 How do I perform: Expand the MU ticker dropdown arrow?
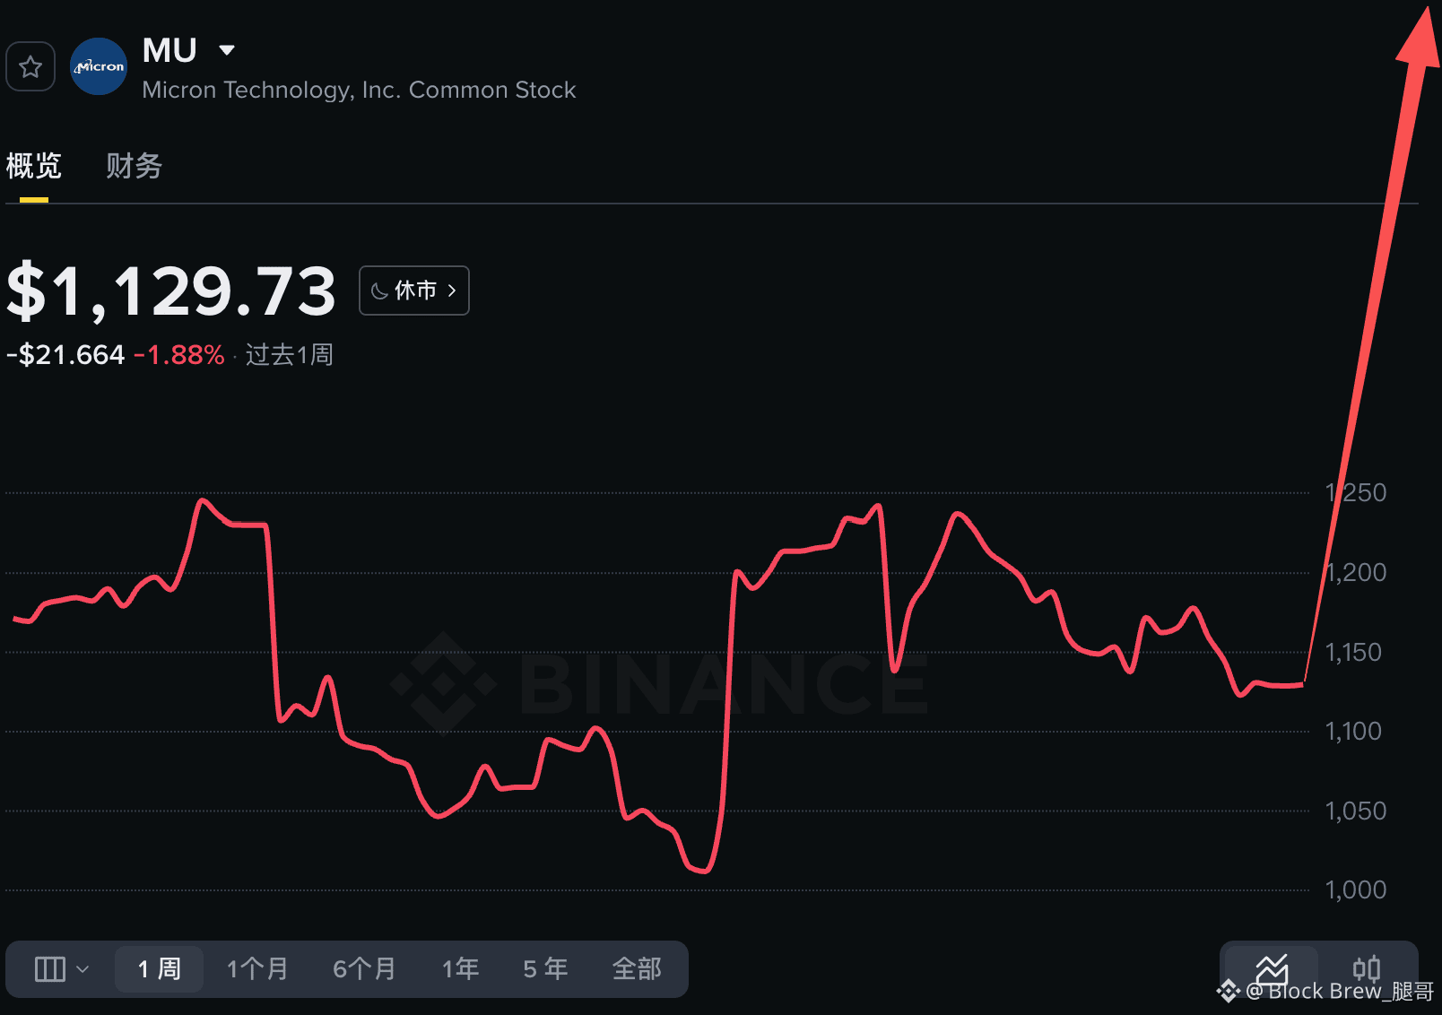click(227, 50)
